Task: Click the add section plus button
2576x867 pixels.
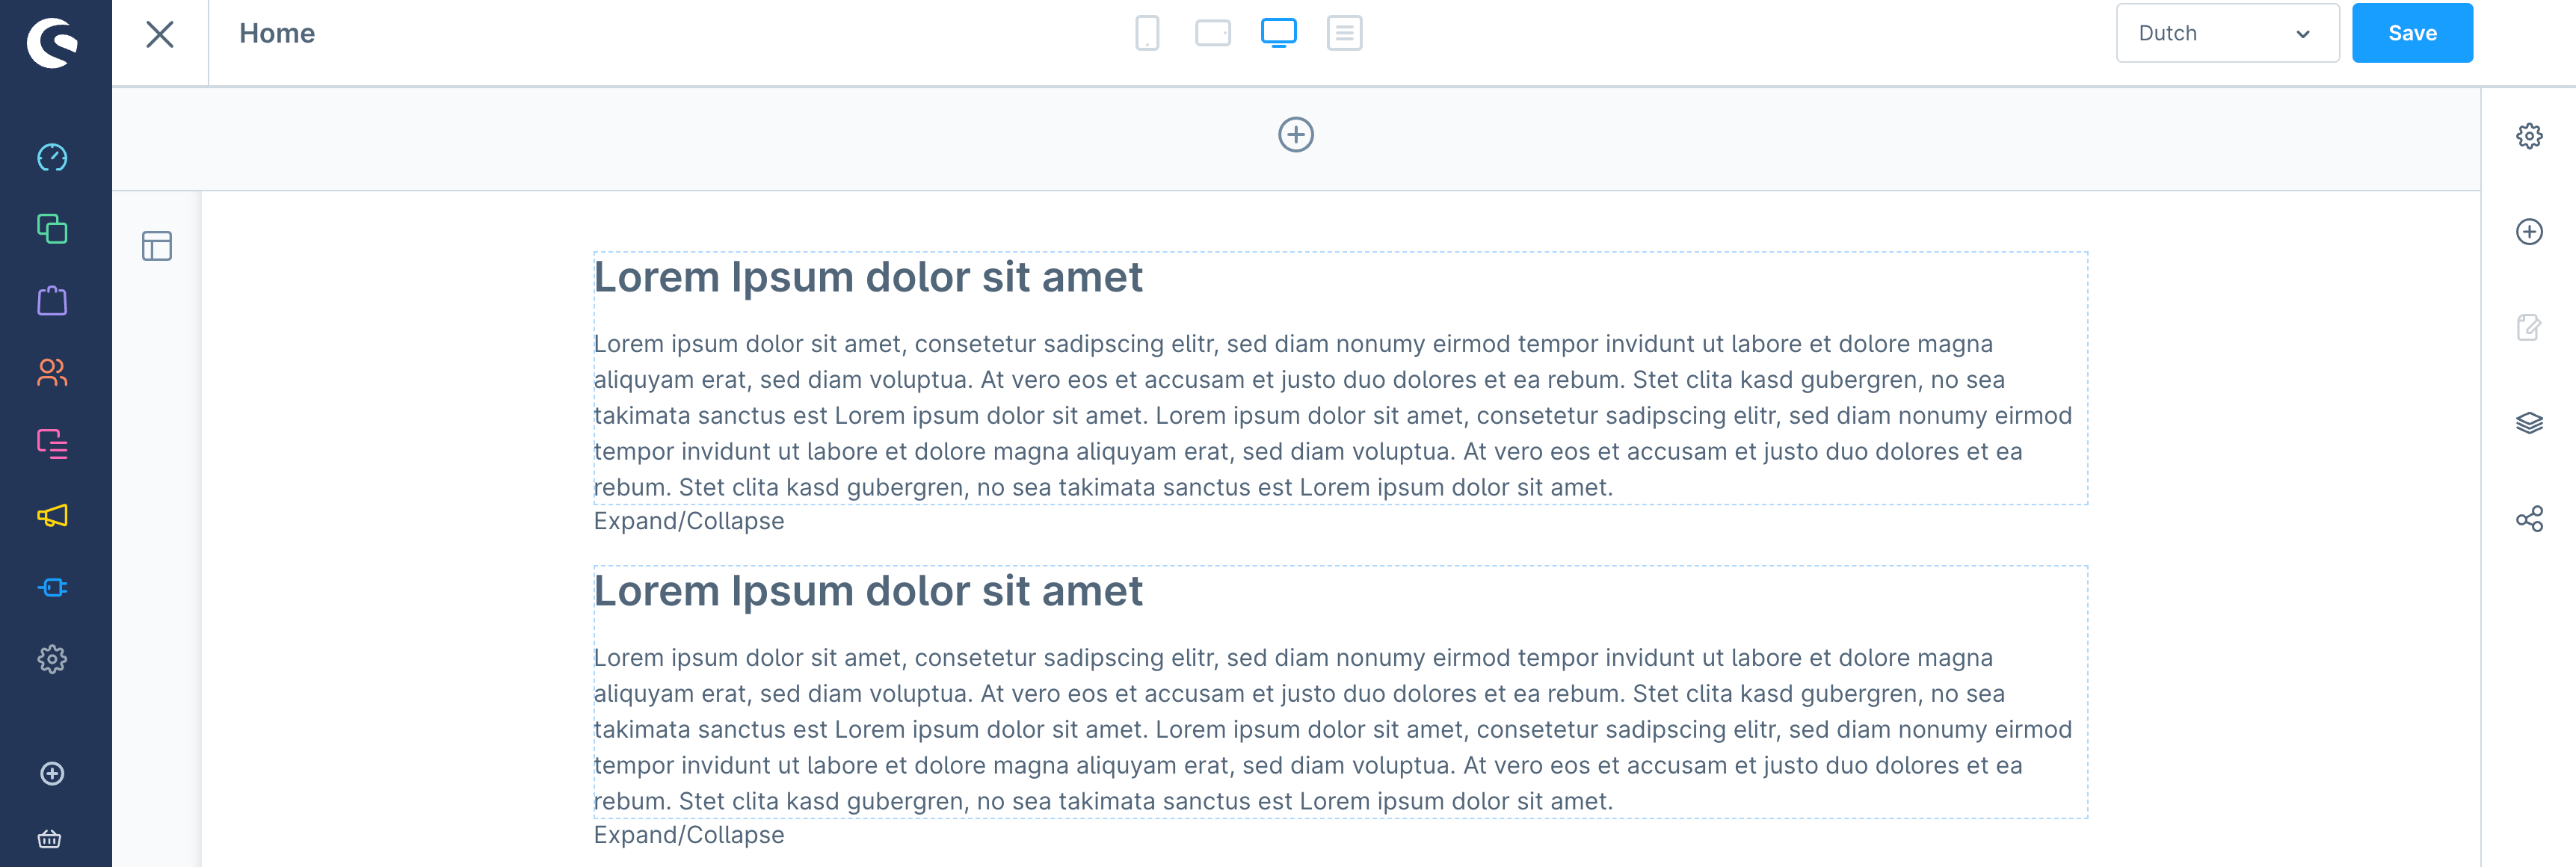Action: [x=1296, y=135]
